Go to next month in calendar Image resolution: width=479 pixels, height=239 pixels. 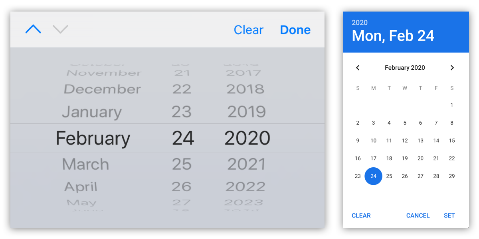click(452, 68)
